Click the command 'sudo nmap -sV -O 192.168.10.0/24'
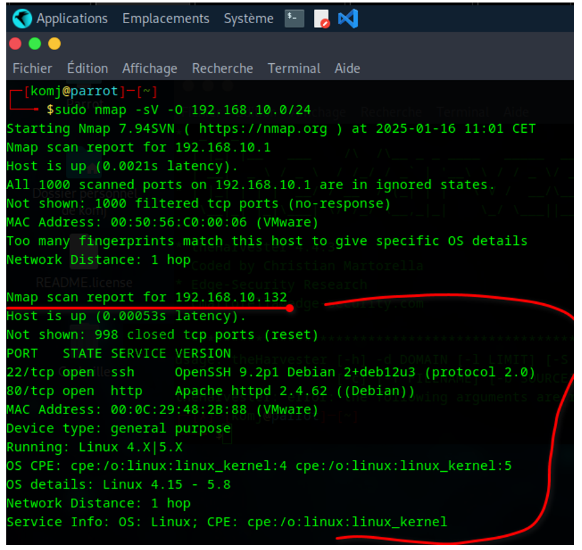582x550 pixels. (182, 110)
